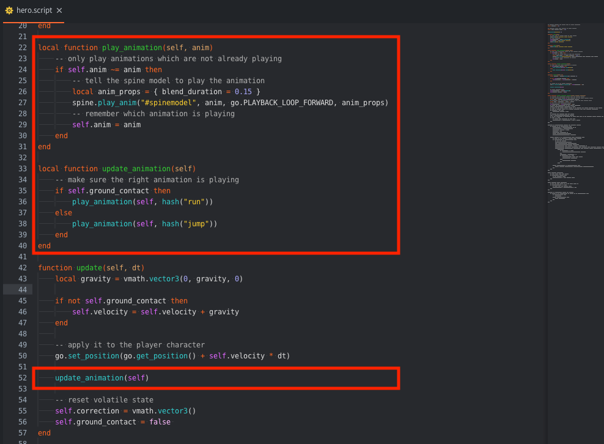Click line number 52 in the gutter

tap(22, 378)
